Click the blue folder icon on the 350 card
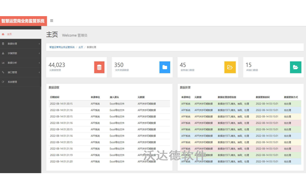 pyautogui.click(x=165, y=67)
